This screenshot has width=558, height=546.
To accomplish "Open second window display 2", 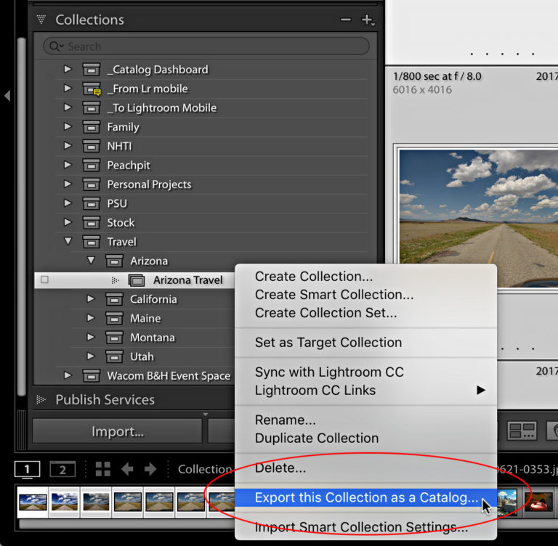I will [62, 469].
